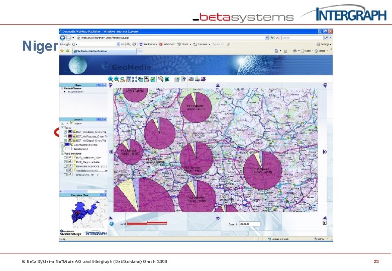Click the Zoom In magnifier tool
392x271 pixels.
(x=110, y=79)
